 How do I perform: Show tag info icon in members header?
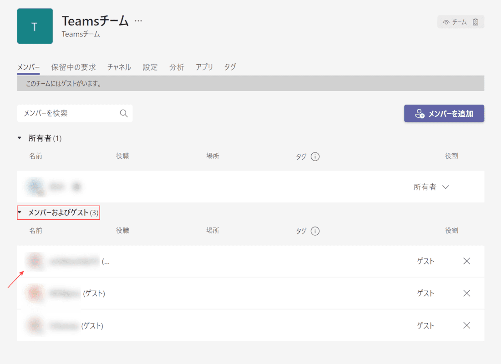click(x=315, y=231)
